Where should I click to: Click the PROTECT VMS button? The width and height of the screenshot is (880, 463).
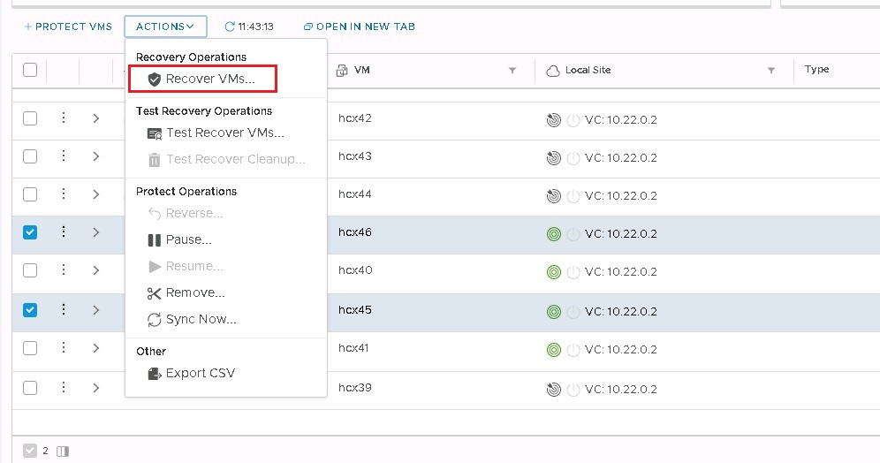68,27
